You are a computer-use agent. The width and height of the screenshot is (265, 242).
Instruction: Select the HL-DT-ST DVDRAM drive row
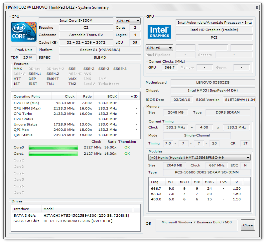pos(75,221)
